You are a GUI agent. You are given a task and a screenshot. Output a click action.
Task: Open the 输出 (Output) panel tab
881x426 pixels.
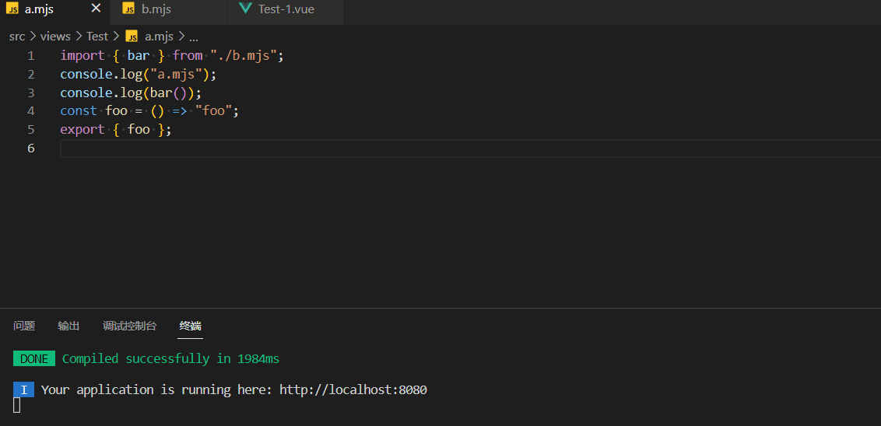[68, 326]
